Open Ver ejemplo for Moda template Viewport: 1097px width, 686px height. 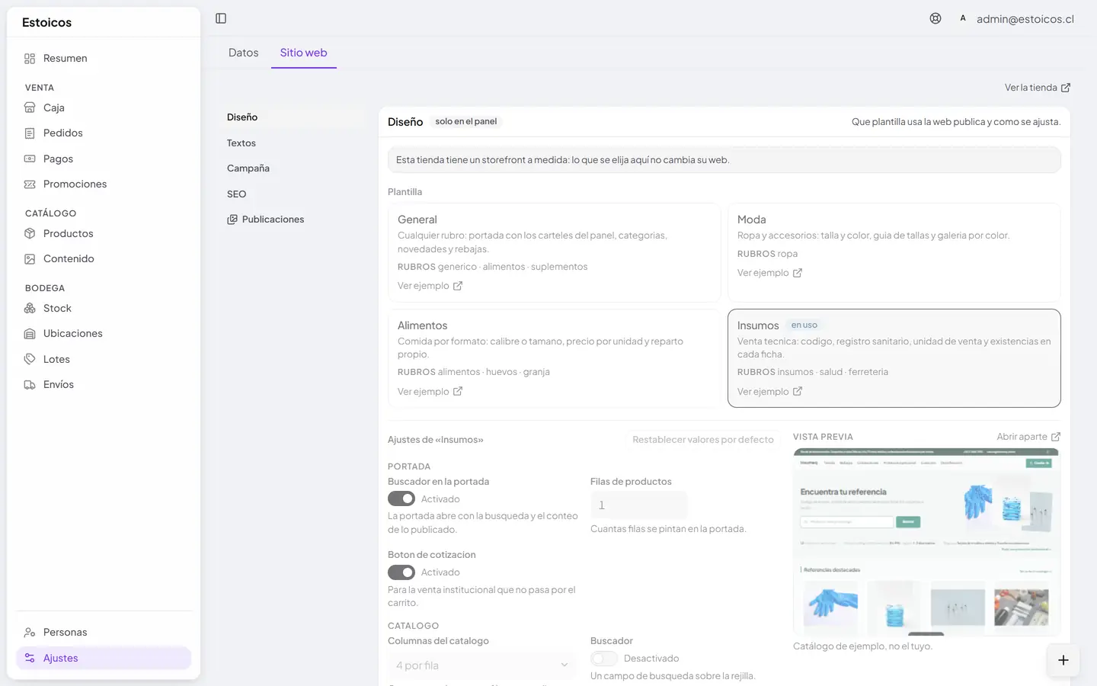(769, 273)
